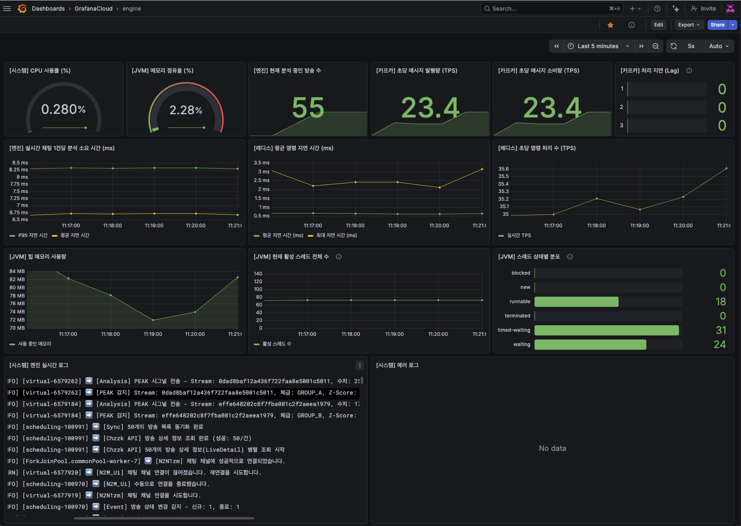Screen dimensions: 741x526
Task: Click the Grafana logo icon
Action: click(22, 9)
